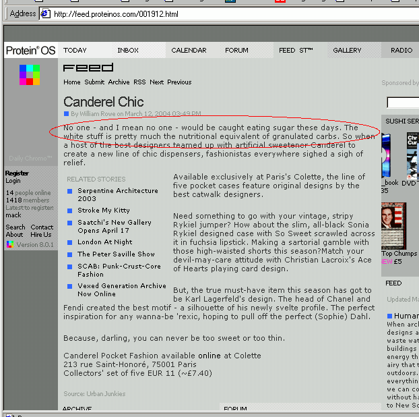The height and width of the screenshot is (417, 419).
Task: Click the latest registered member mack
Action: [x=13, y=215]
